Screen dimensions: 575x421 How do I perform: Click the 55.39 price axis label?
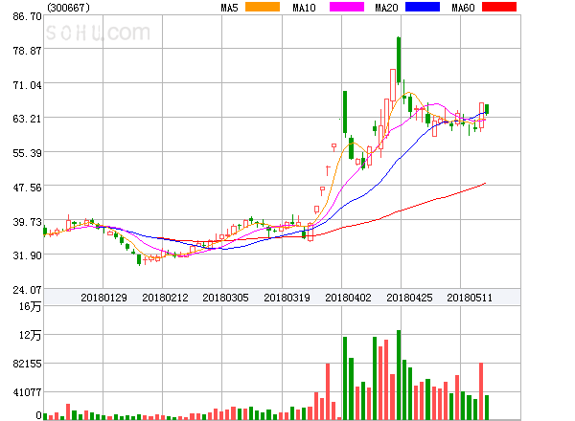coord(27,153)
